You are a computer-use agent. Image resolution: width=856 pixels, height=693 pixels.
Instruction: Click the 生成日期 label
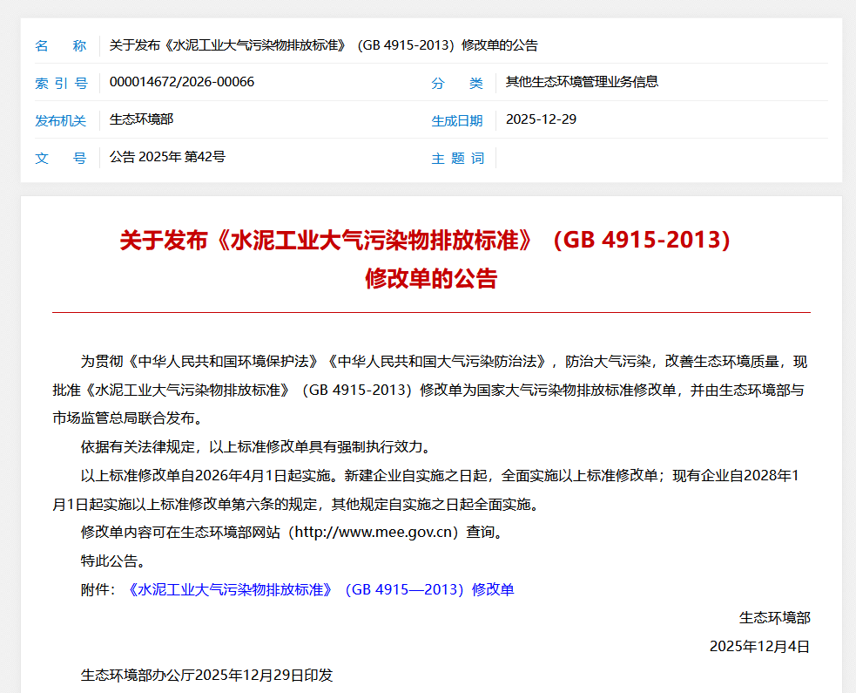click(x=457, y=120)
